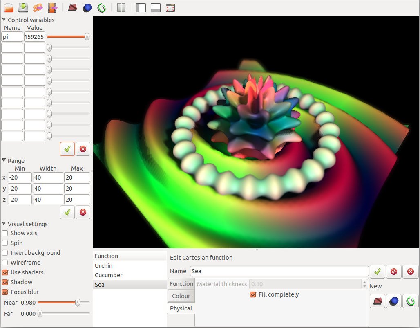Enable the Show axis checkbox
This screenshot has width=420, height=328.
(x=5, y=233)
